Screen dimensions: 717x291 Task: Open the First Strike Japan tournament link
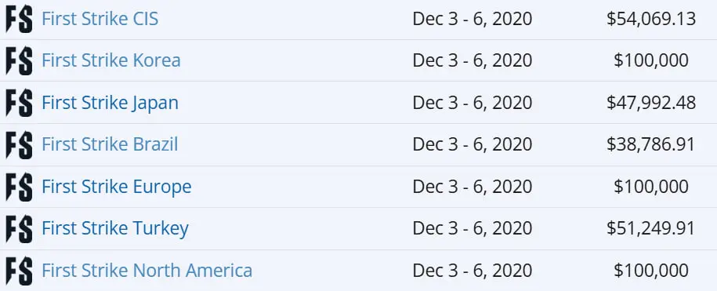pos(110,103)
